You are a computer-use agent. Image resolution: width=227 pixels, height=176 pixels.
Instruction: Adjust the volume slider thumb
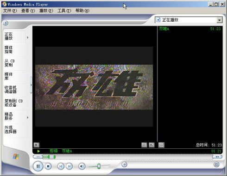(x=99, y=166)
